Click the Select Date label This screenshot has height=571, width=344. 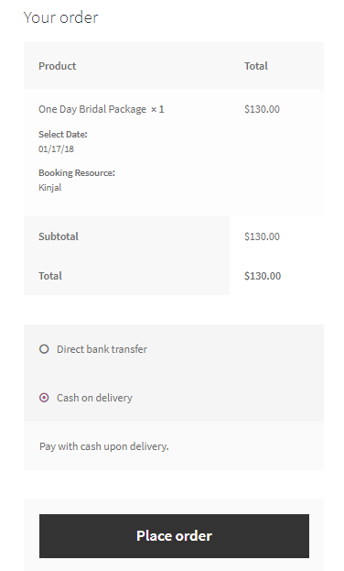[63, 135]
